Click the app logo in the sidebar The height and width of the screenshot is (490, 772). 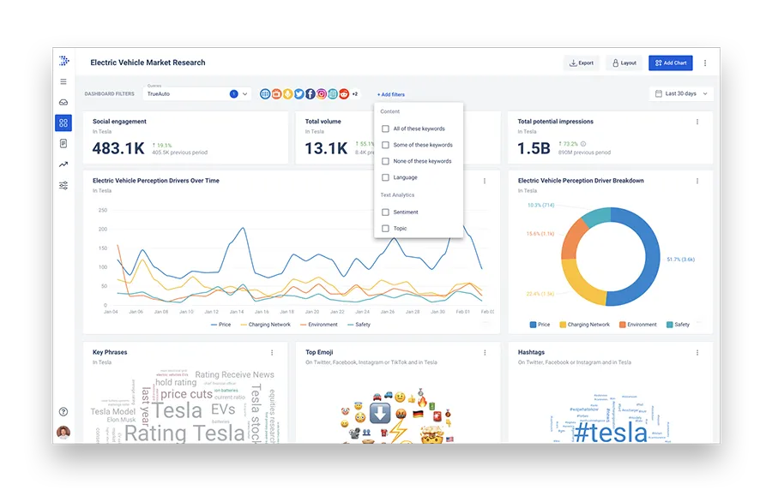point(64,61)
